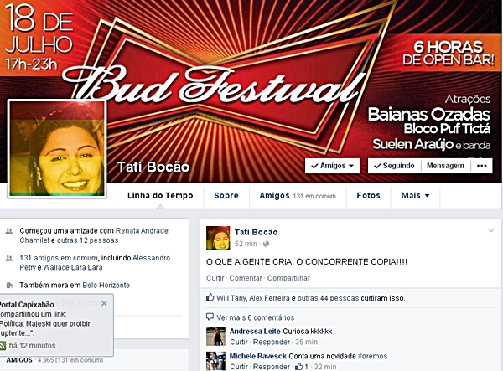Open the three-dots more options button
Image resolution: width=503 pixels, height=371 pixels.
(481, 166)
